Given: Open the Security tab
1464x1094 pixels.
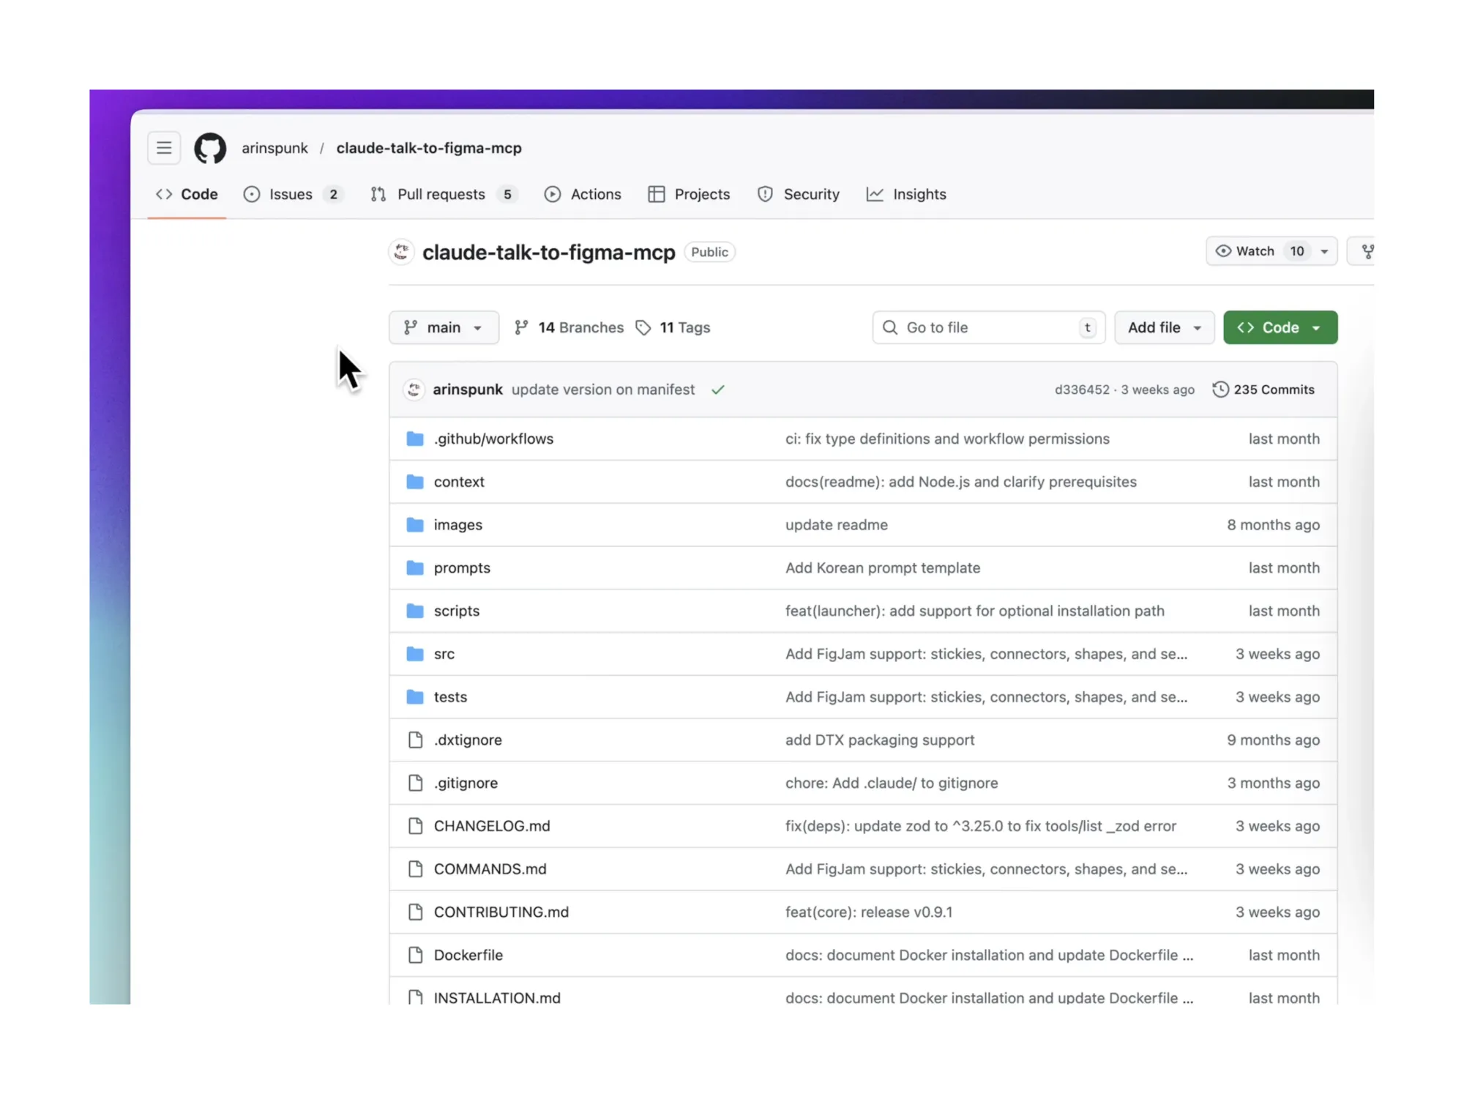Looking at the screenshot, I should [x=798, y=194].
